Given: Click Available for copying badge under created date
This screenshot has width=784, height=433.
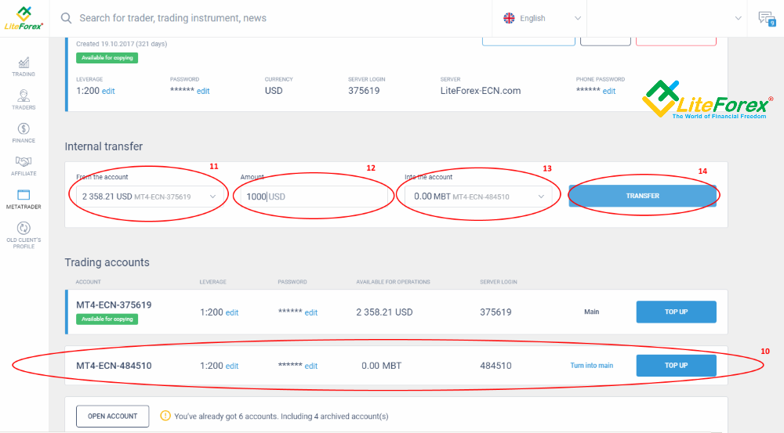Looking at the screenshot, I should (x=107, y=58).
